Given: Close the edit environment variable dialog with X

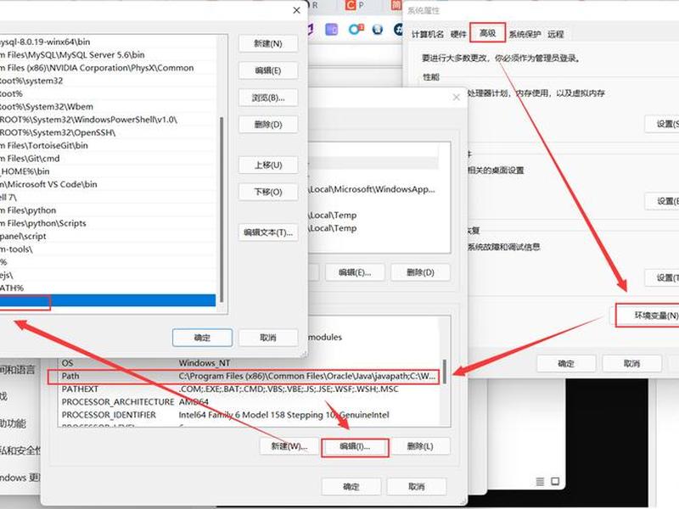Looking at the screenshot, I should [x=296, y=10].
